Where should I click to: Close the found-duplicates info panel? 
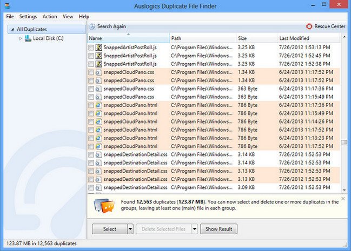tap(343, 199)
